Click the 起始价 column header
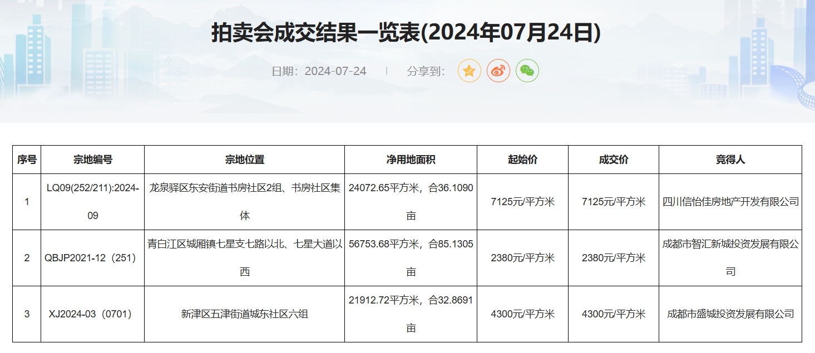This screenshot has width=815, height=353. [523, 160]
